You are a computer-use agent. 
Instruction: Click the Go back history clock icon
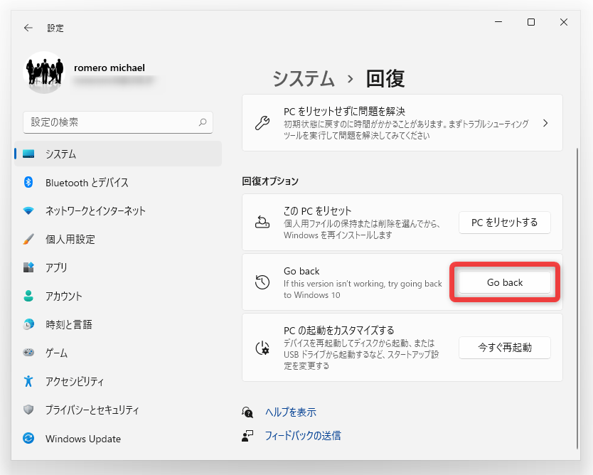pyautogui.click(x=262, y=282)
